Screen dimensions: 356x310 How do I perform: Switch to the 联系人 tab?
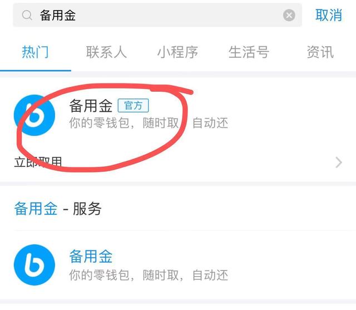[106, 52]
